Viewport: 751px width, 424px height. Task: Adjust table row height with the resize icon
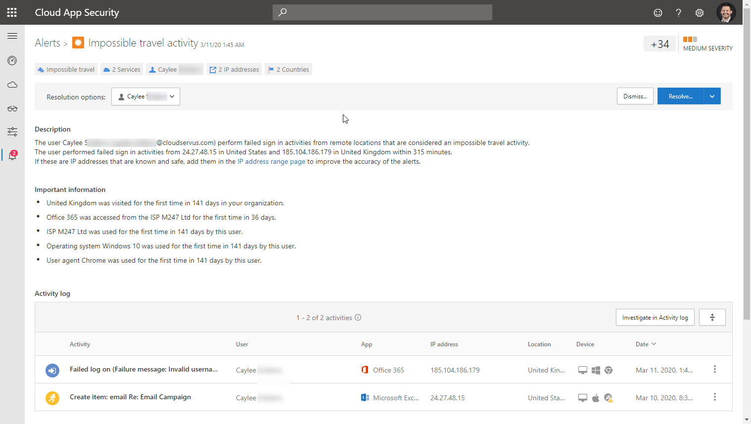click(x=712, y=317)
